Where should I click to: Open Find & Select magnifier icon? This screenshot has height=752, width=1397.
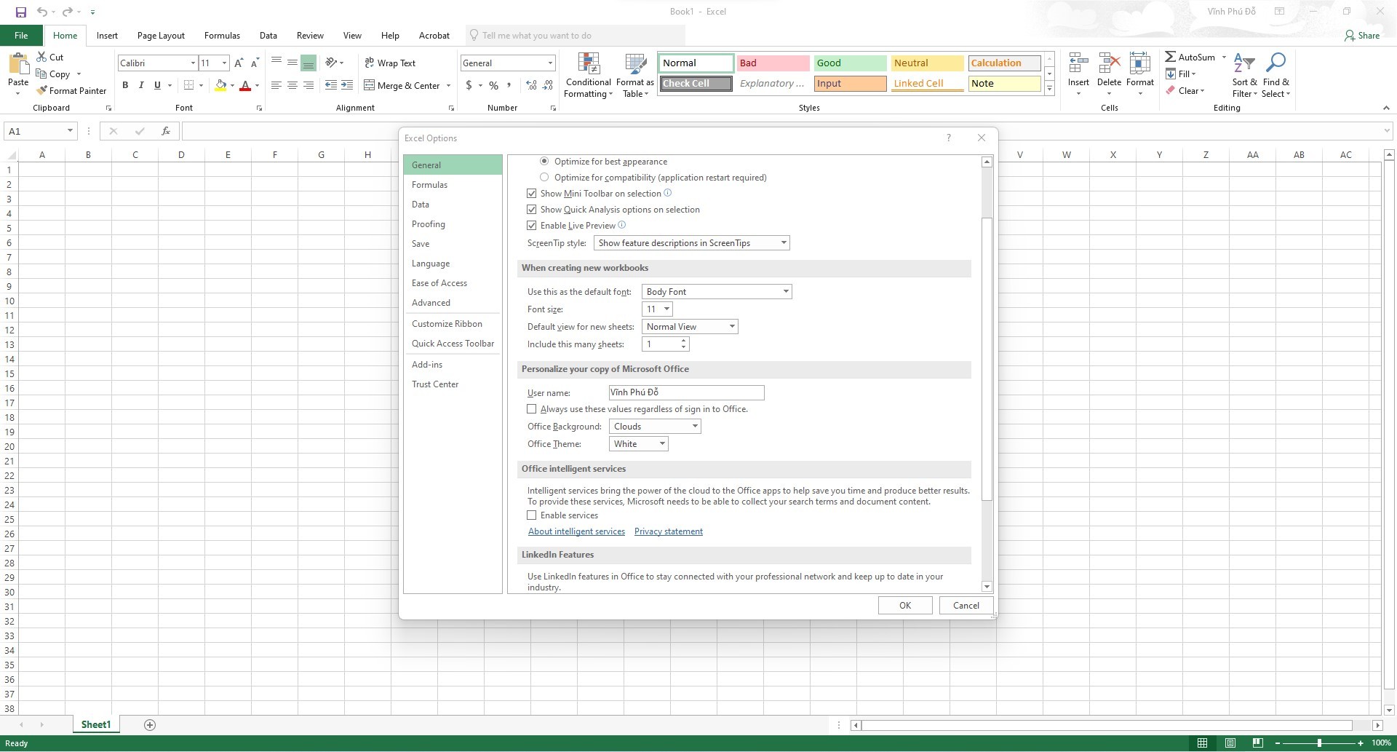click(x=1275, y=64)
